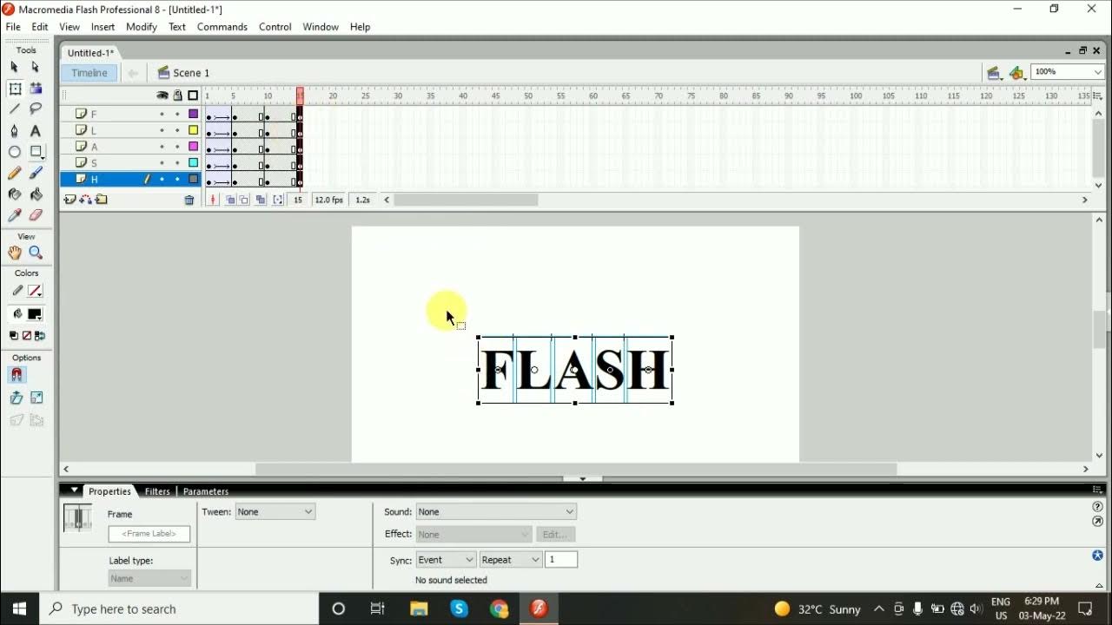
Task: Click the Delete Layer trash icon
Action: click(x=189, y=201)
